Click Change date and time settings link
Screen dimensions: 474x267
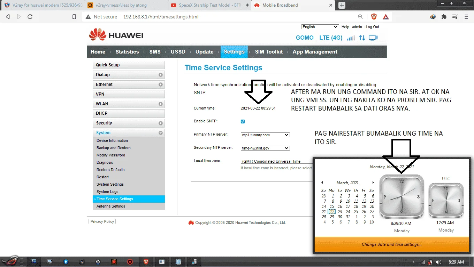(392, 244)
